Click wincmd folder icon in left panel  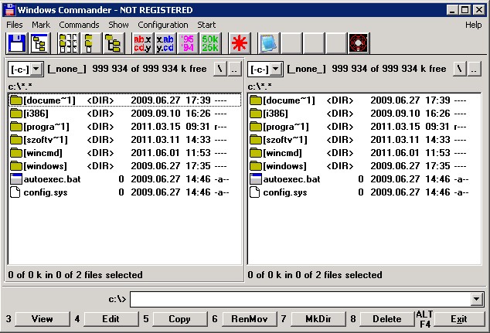click(x=15, y=153)
